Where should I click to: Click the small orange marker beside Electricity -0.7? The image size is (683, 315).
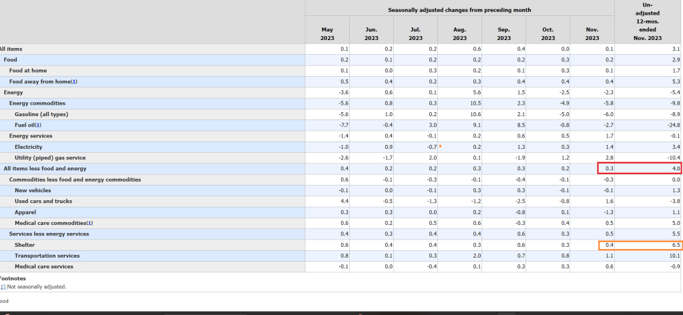coord(440,145)
